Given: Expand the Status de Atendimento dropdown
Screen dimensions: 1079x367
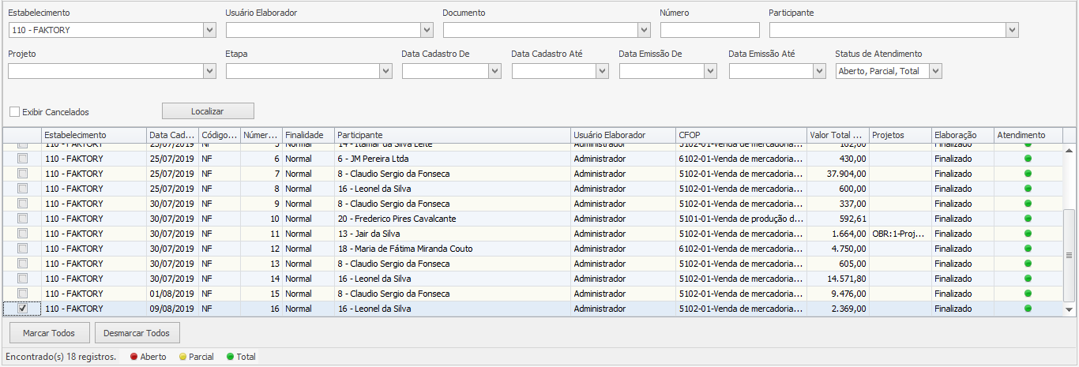Looking at the screenshot, I should tap(935, 71).
